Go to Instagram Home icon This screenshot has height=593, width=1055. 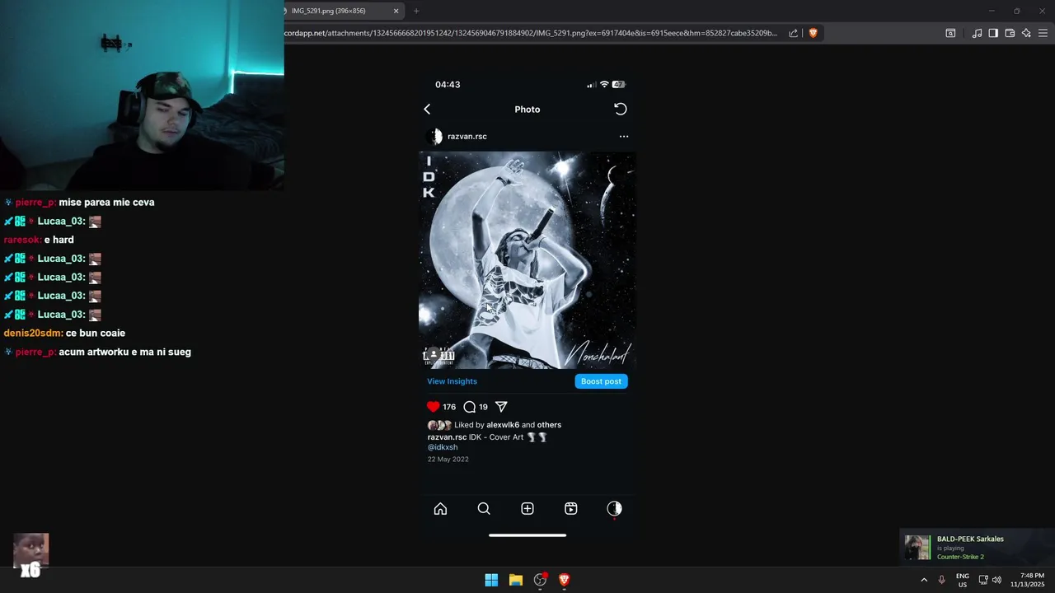pos(440,509)
